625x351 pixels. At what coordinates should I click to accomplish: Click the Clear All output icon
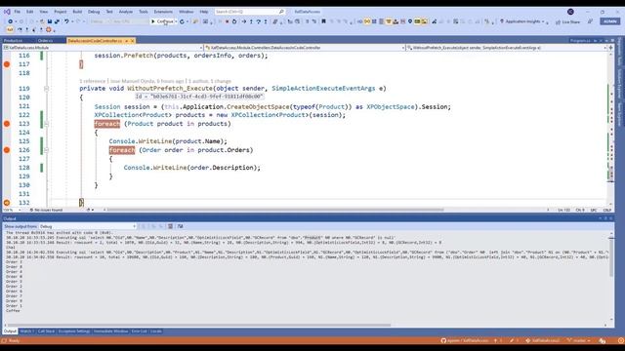[x=170, y=226]
